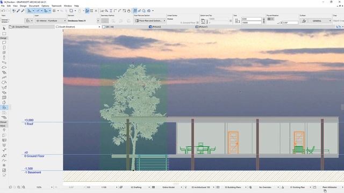Select the Mesh tool

4,117
